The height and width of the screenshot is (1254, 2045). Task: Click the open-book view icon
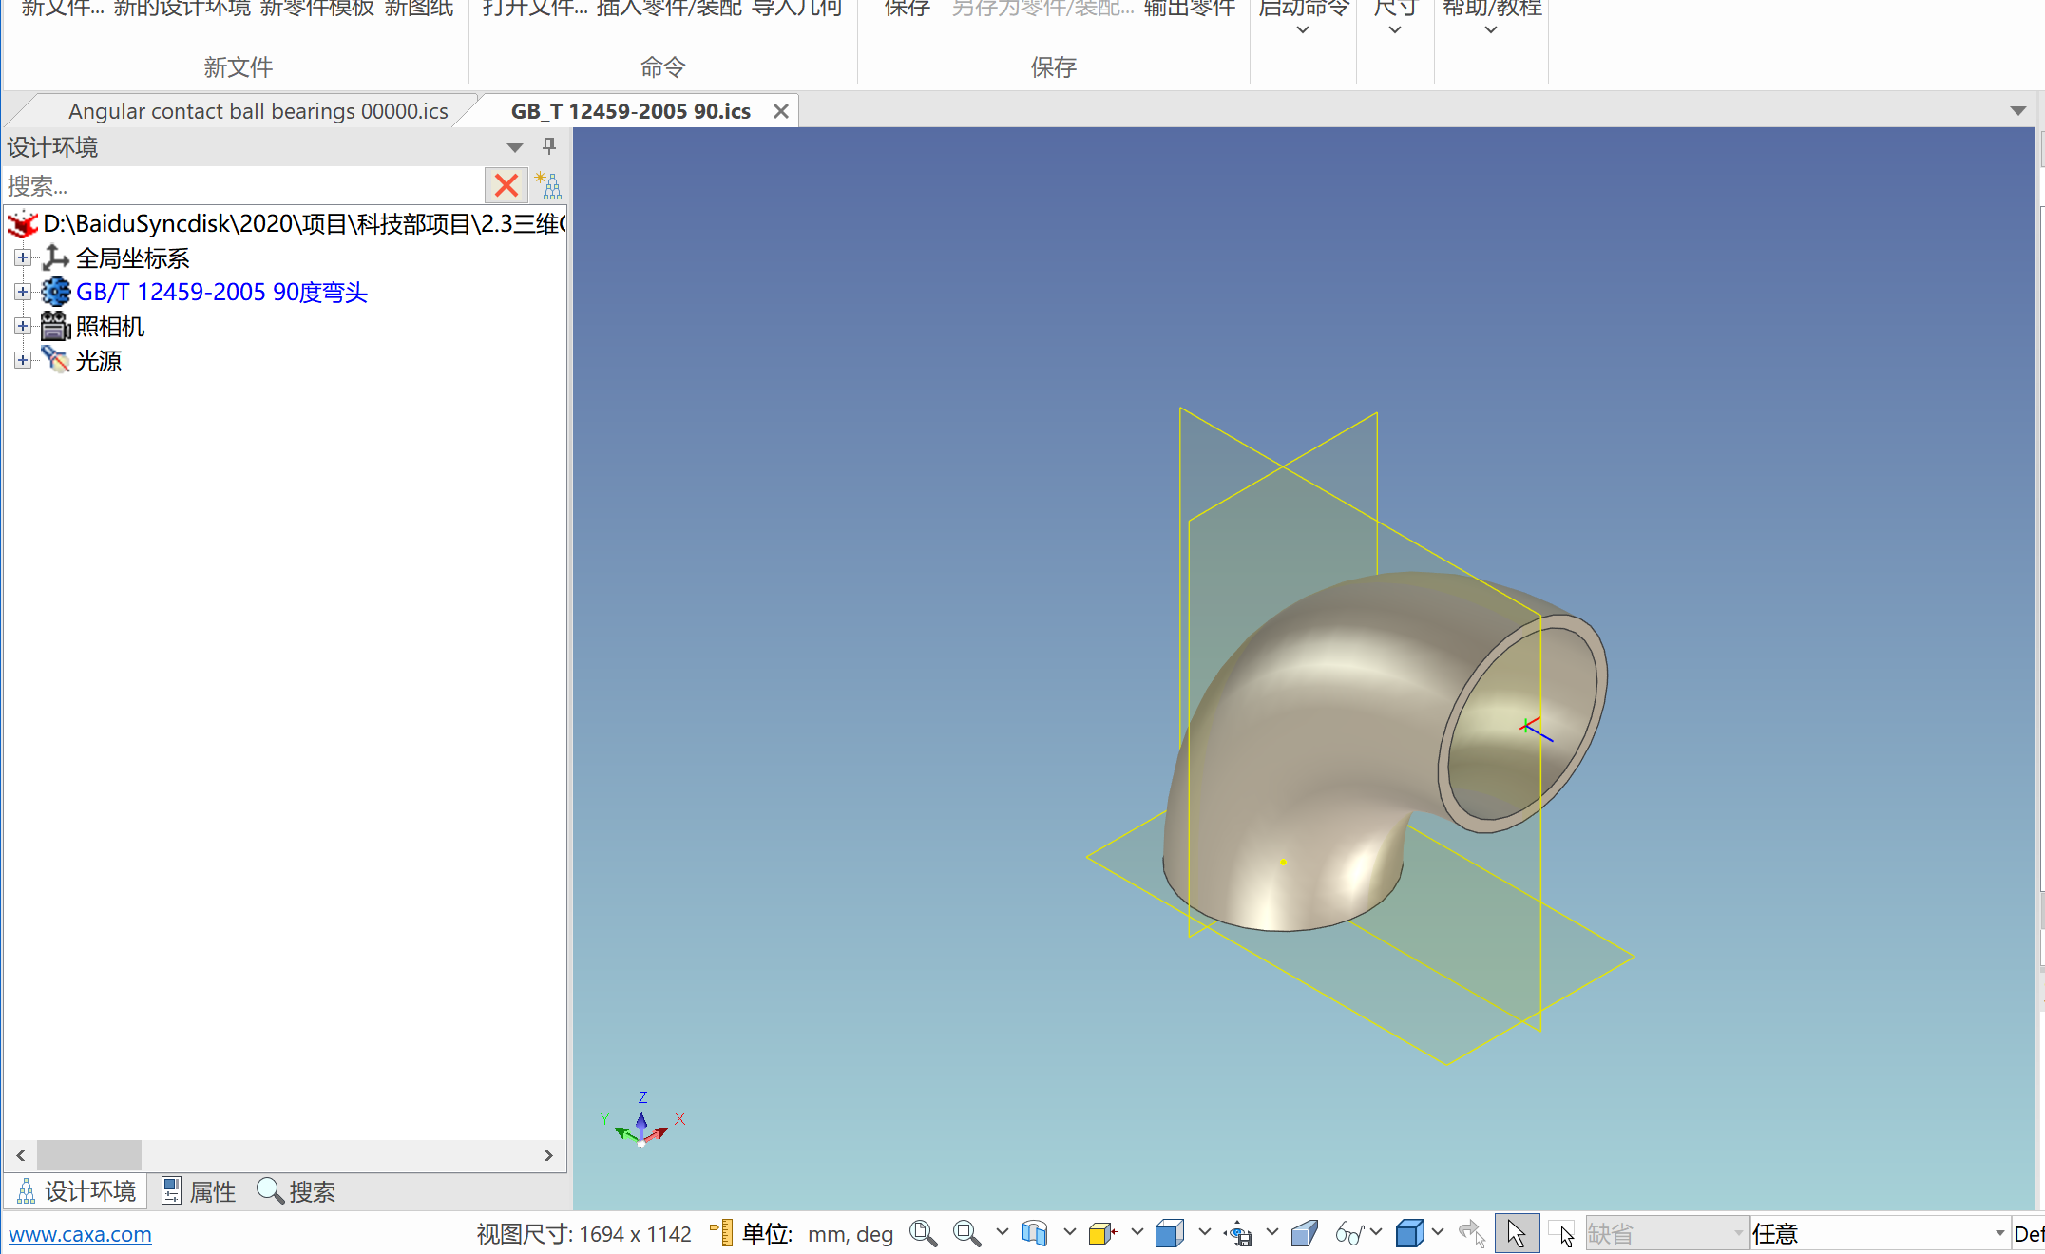(x=1035, y=1233)
